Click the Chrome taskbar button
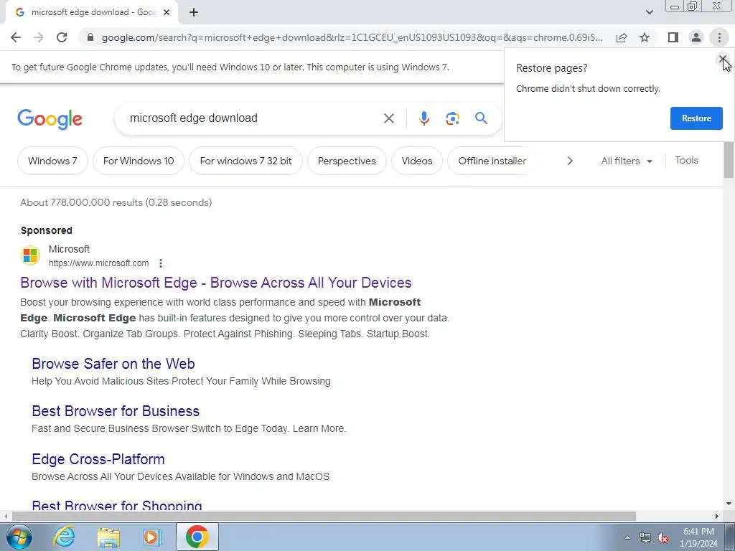 tap(197, 537)
